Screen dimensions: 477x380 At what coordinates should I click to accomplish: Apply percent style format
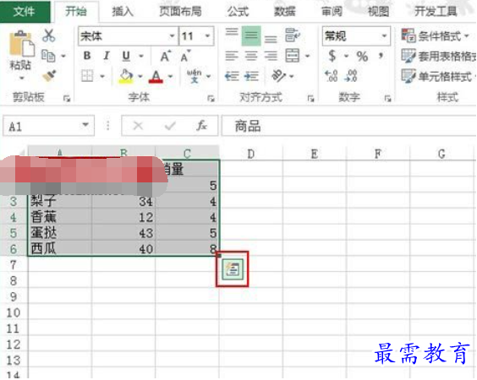coord(362,57)
